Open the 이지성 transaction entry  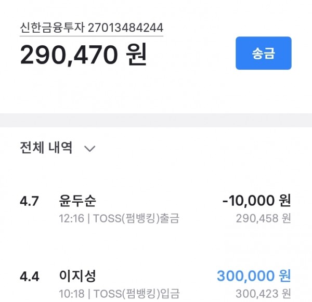[x=78, y=275]
